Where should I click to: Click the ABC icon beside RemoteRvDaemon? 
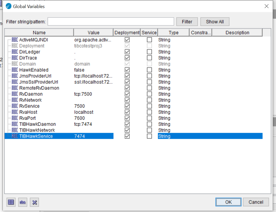tap(15, 88)
